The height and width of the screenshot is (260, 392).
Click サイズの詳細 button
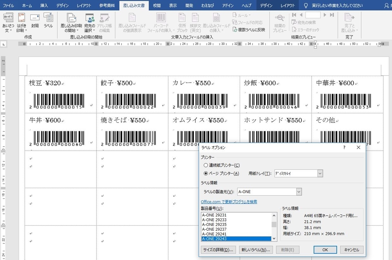(x=218, y=250)
